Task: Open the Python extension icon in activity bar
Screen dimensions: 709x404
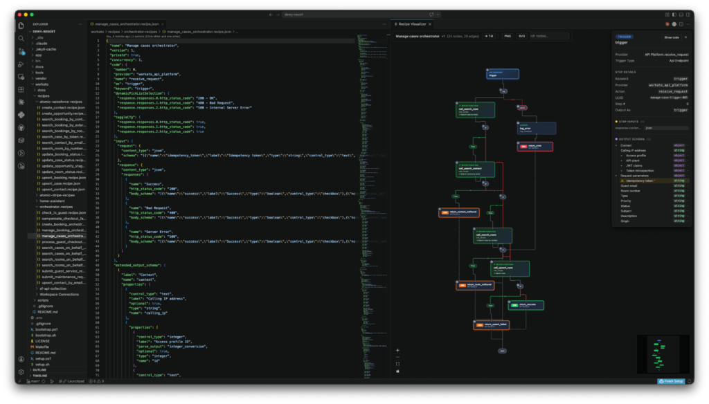Action: point(21,115)
